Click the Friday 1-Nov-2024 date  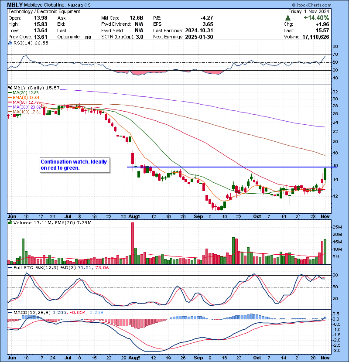coord(308,11)
